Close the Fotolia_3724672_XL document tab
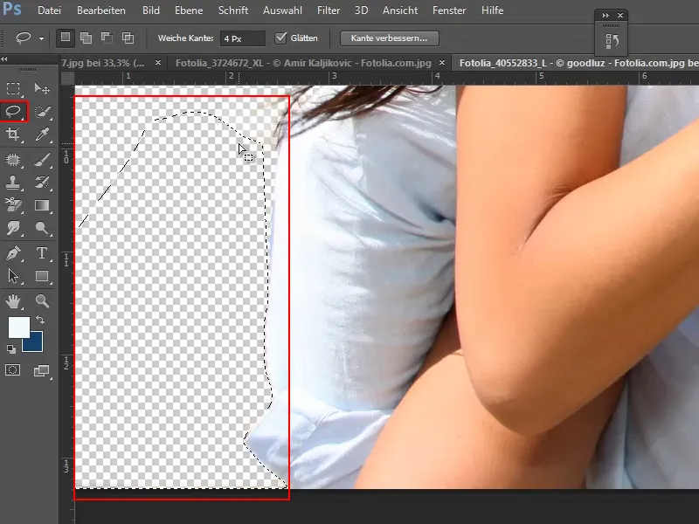Viewport: 699px width, 524px height. (x=442, y=63)
